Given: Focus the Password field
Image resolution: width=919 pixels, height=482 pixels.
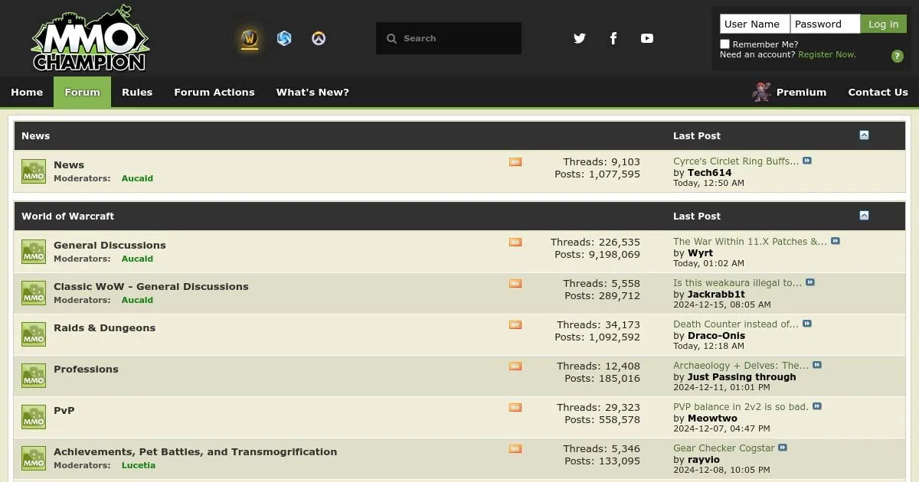Looking at the screenshot, I should pos(826,24).
